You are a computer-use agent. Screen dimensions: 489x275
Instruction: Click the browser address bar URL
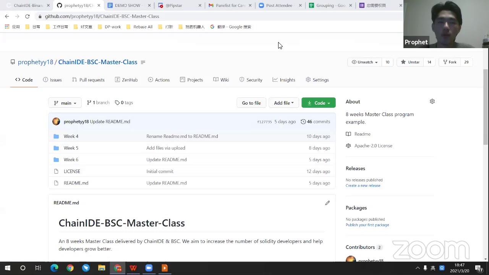pyautogui.click(x=102, y=16)
